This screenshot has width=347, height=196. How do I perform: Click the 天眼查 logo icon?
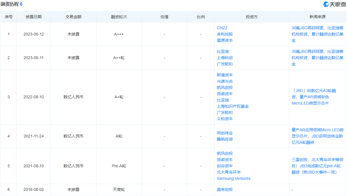click(x=326, y=4)
